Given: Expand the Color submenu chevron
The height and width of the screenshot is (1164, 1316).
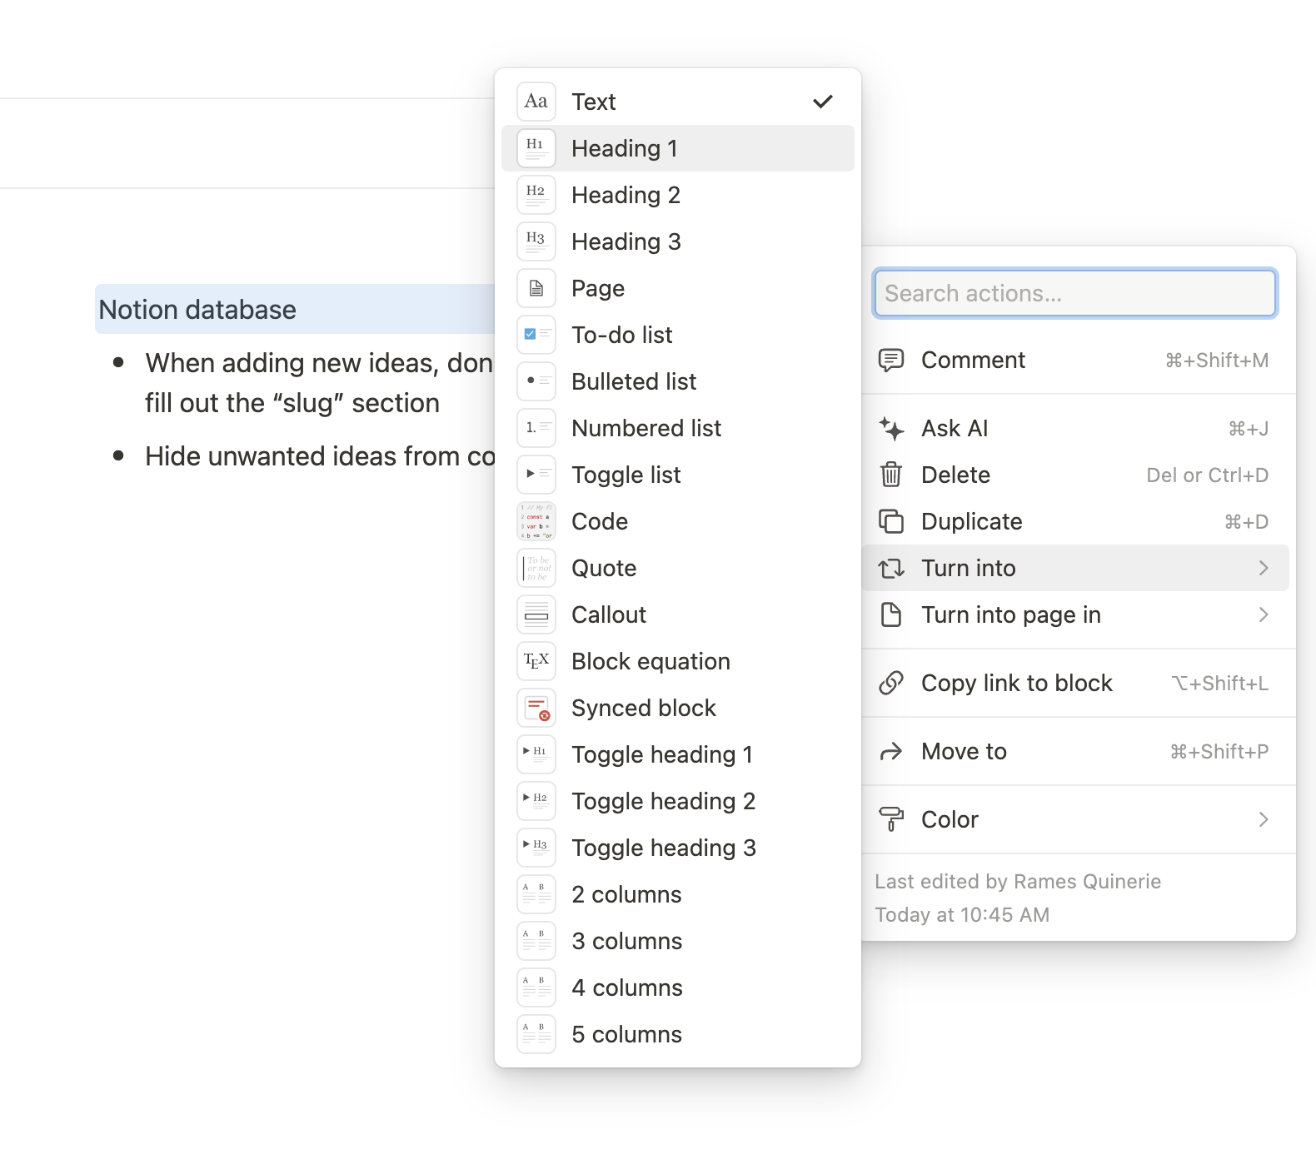Looking at the screenshot, I should (1264, 819).
